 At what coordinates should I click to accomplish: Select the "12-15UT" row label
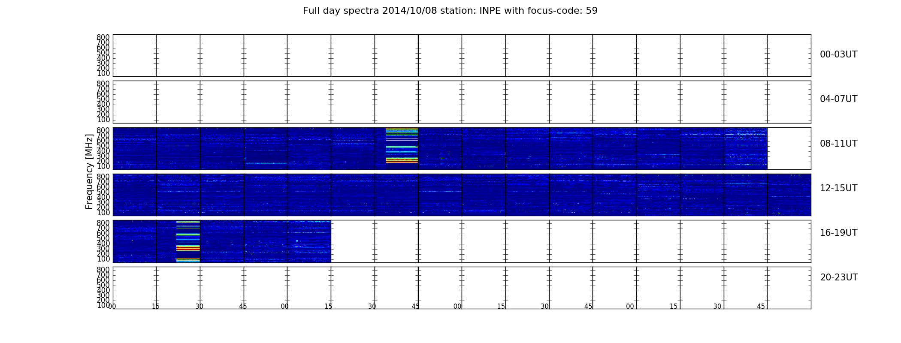[x=838, y=188]
